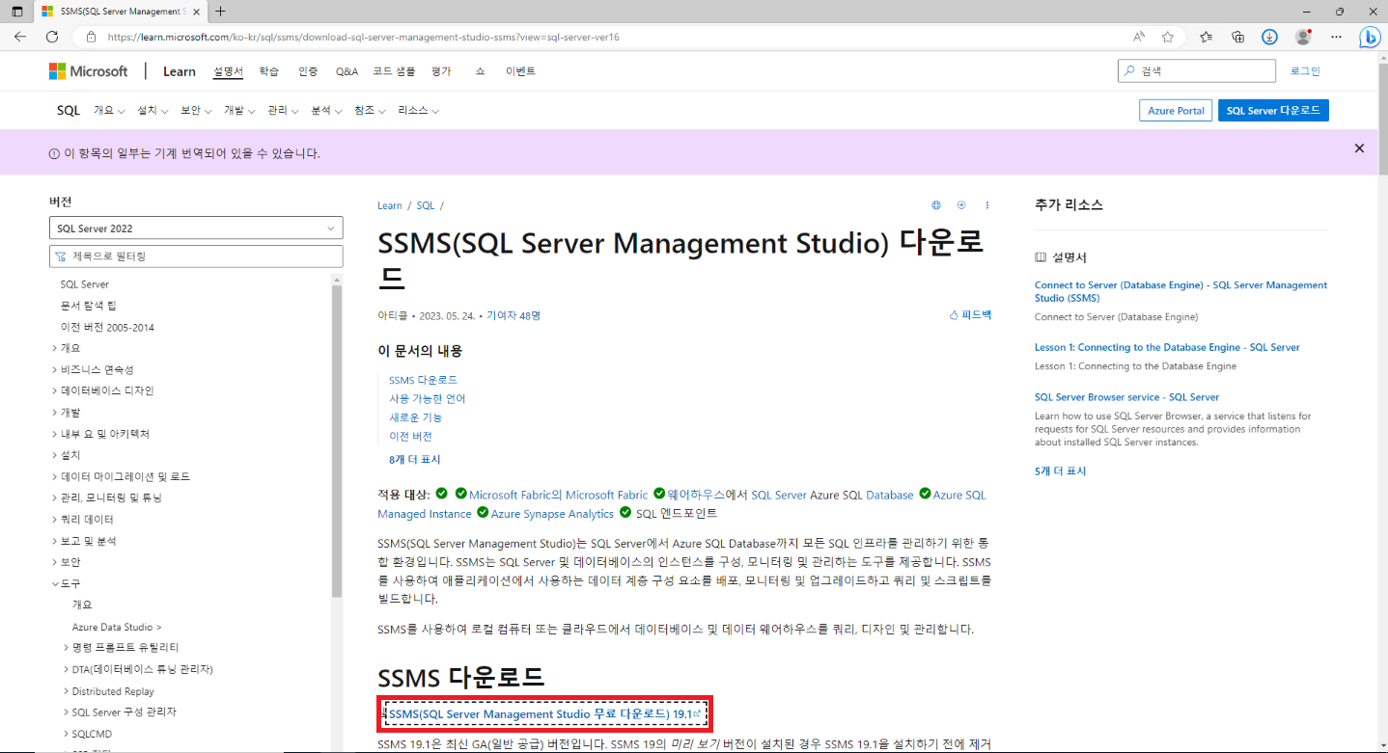The width and height of the screenshot is (1388, 753).
Task: Click the SSMS 19.1 무료 다운로드 link
Action: 545,713
